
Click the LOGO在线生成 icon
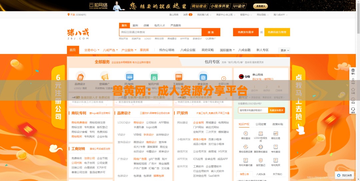point(261,134)
